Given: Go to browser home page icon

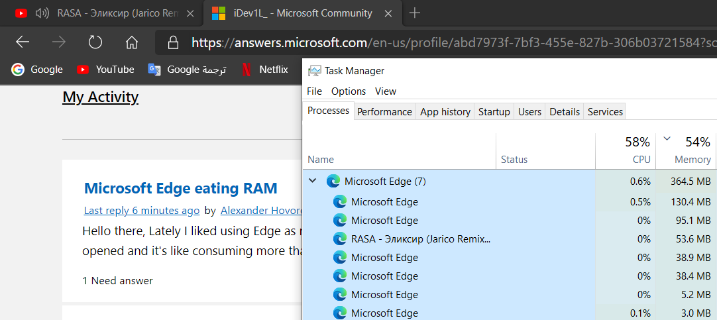Looking at the screenshot, I should click(x=132, y=42).
